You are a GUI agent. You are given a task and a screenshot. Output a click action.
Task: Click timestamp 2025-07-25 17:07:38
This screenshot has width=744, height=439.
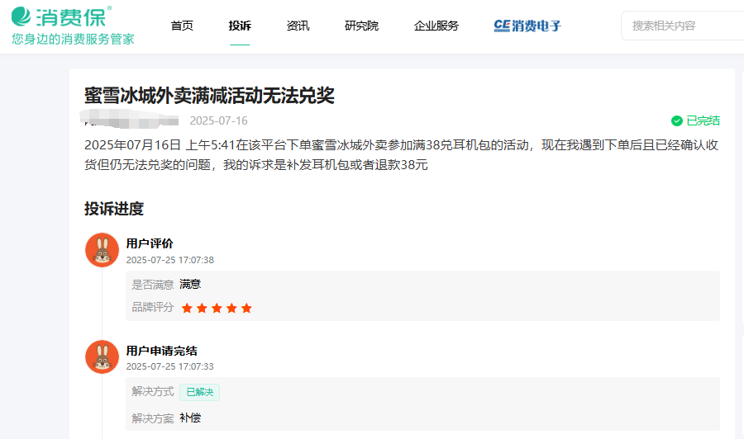[x=169, y=260]
